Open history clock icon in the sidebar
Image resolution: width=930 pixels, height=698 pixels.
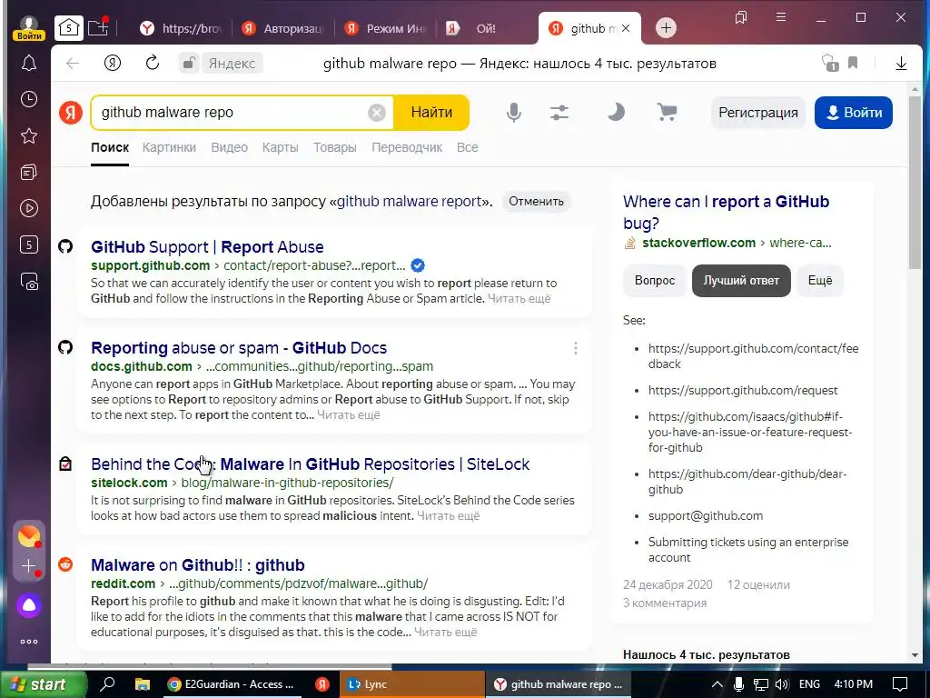coord(28,99)
